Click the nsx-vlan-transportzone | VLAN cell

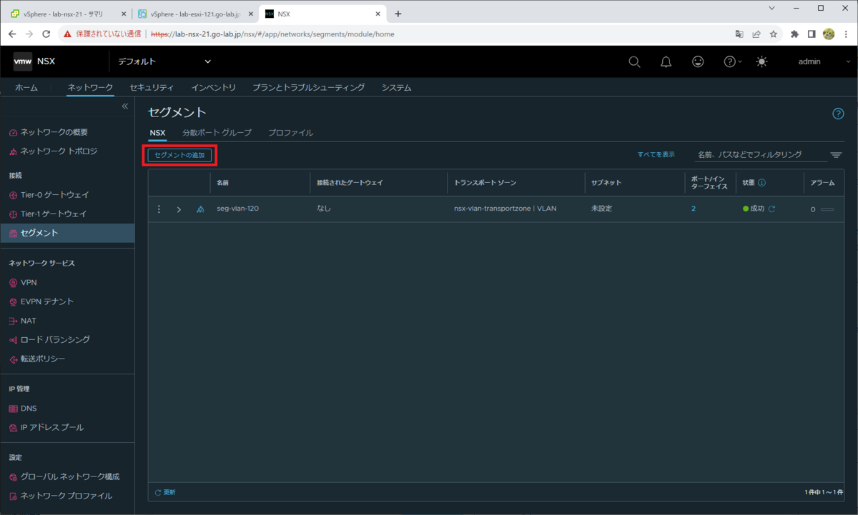tap(506, 209)
